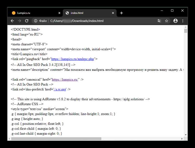Open the canonical https://lumpics.ru/ link

(x=65, y=79)
